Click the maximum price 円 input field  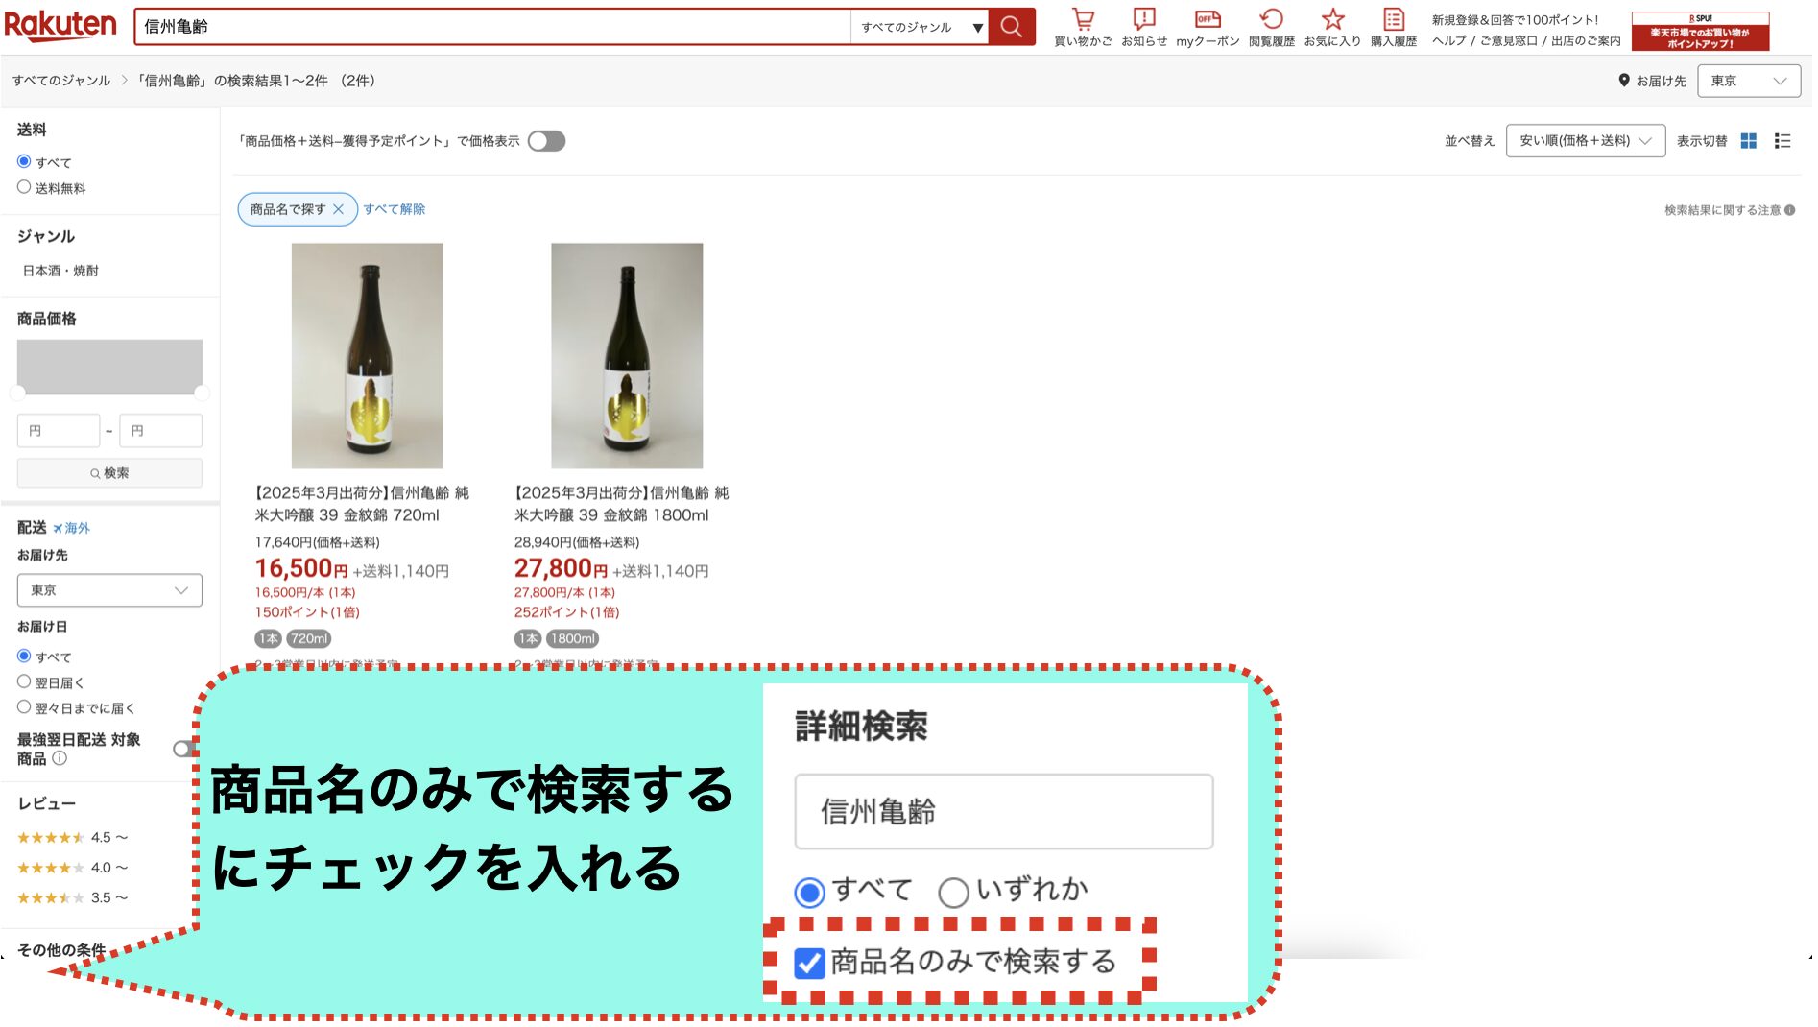tap(161, 431)
